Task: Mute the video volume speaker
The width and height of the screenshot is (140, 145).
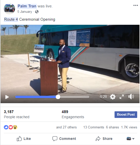Action: (x=131, y=97)
